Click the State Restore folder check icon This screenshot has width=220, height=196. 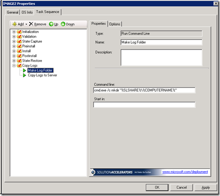[19, 61]
